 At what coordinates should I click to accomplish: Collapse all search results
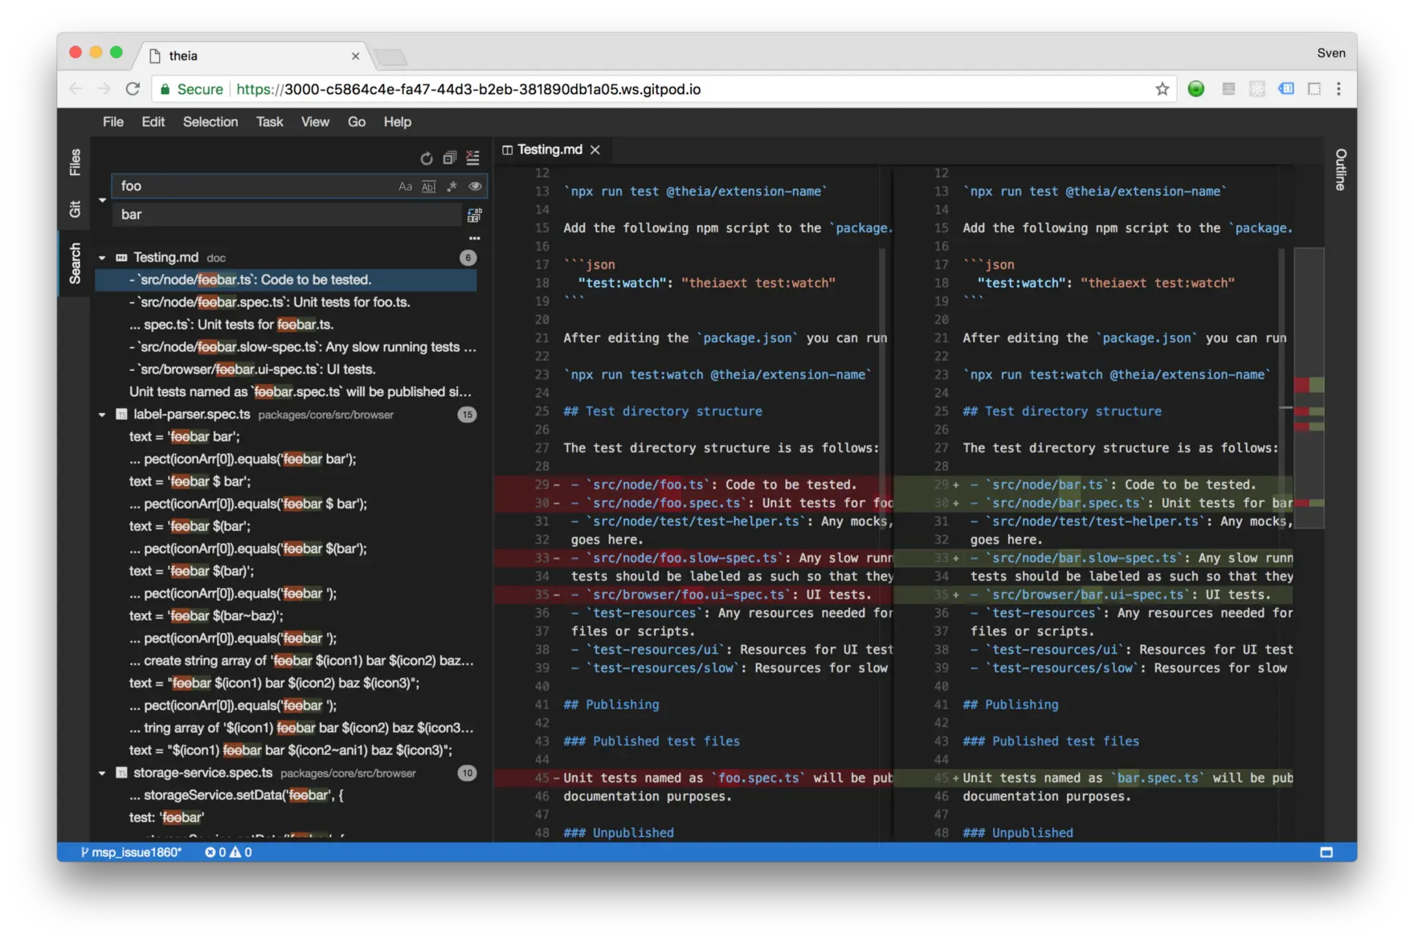449,158
